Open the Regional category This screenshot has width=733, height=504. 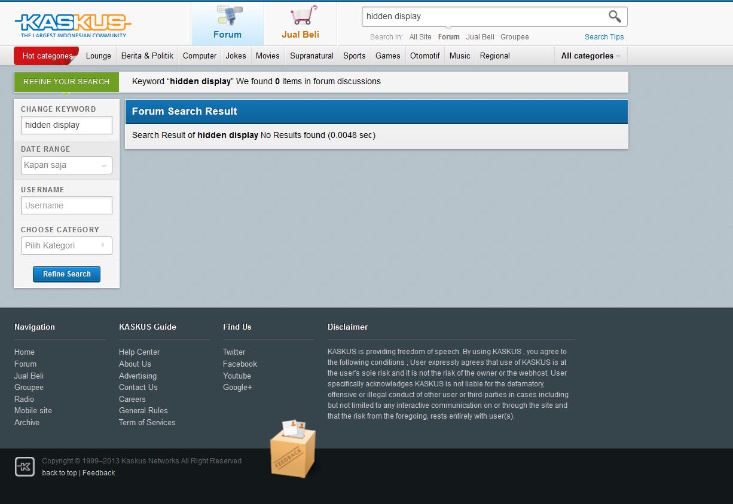point(495,56)
